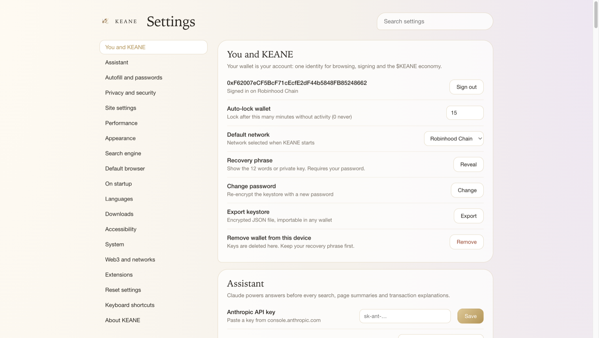The width and height of the screenshot is (599, 338).
Task: Open Privacy and security section
Action: 153,93
